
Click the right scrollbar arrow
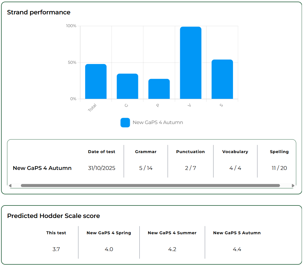(293, 185)
